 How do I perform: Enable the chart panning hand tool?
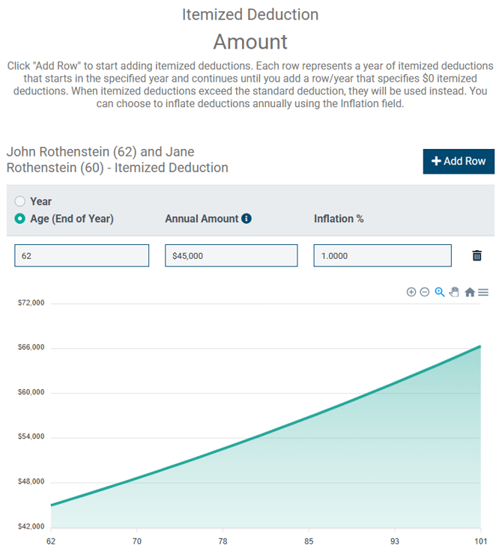coord(454,292)
